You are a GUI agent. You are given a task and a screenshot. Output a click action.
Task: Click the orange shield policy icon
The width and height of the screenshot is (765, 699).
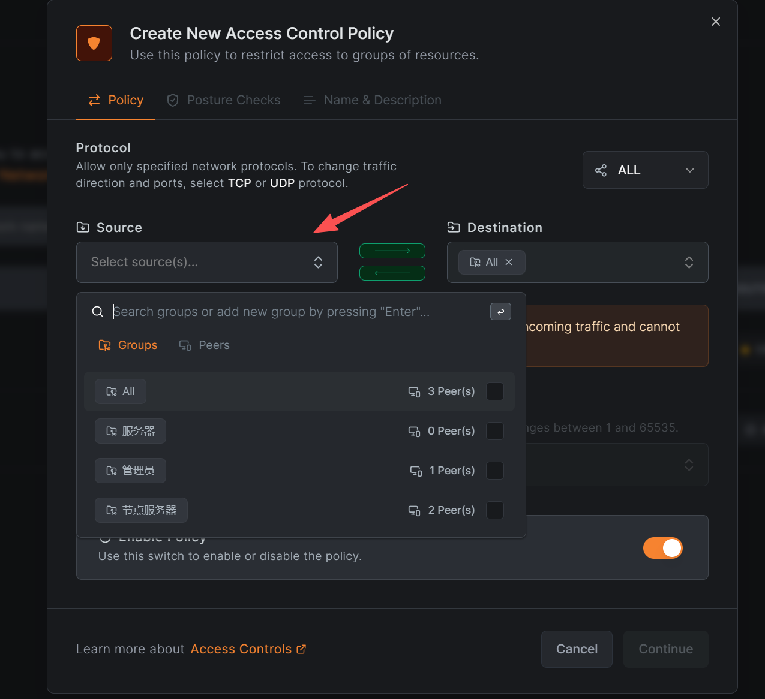[94, 43]
